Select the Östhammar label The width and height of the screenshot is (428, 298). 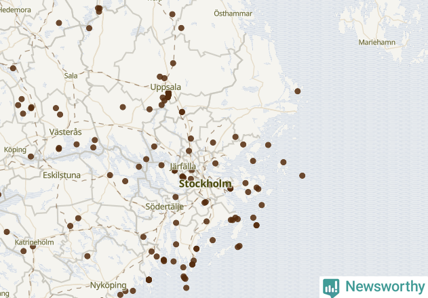[x=233, y=14]
